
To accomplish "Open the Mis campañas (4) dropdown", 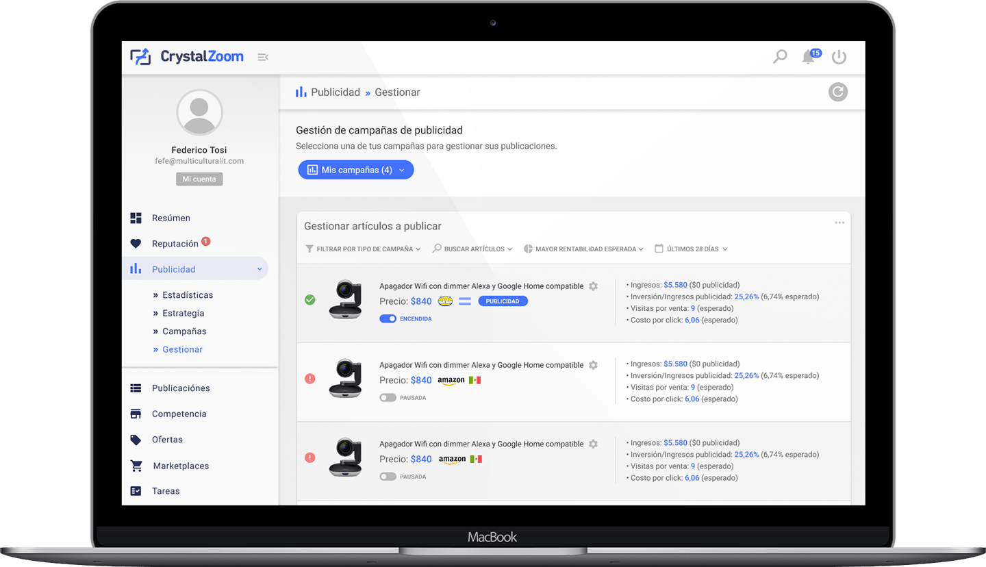I will (355, 170).
